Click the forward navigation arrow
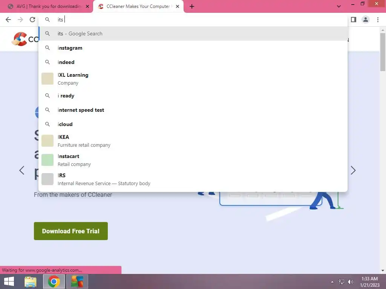386x289 pixels. coord(20,20)
